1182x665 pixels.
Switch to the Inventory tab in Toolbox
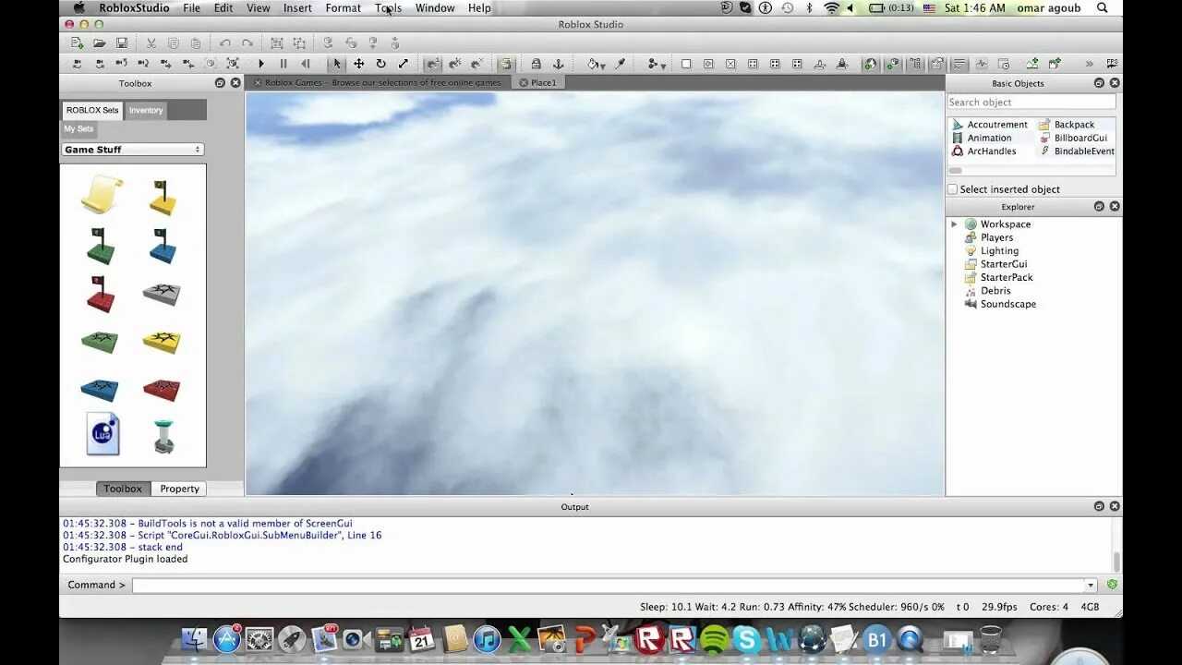pos(146,110)
